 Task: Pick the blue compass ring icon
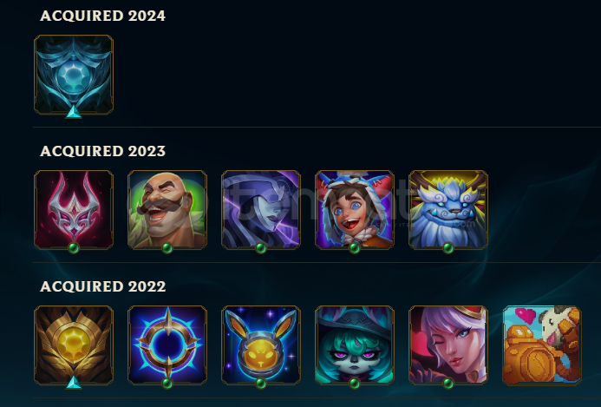167,345
